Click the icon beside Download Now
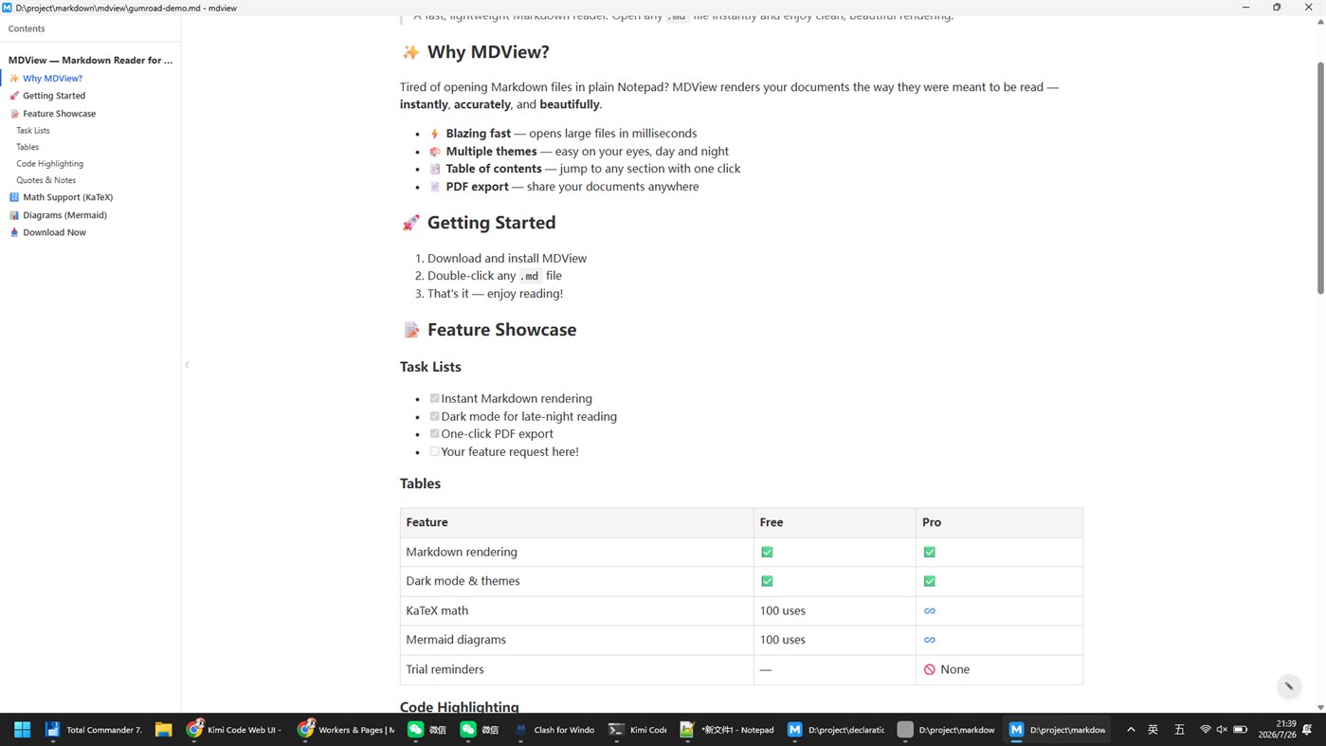1326x746 pixels. click(14, 232)
